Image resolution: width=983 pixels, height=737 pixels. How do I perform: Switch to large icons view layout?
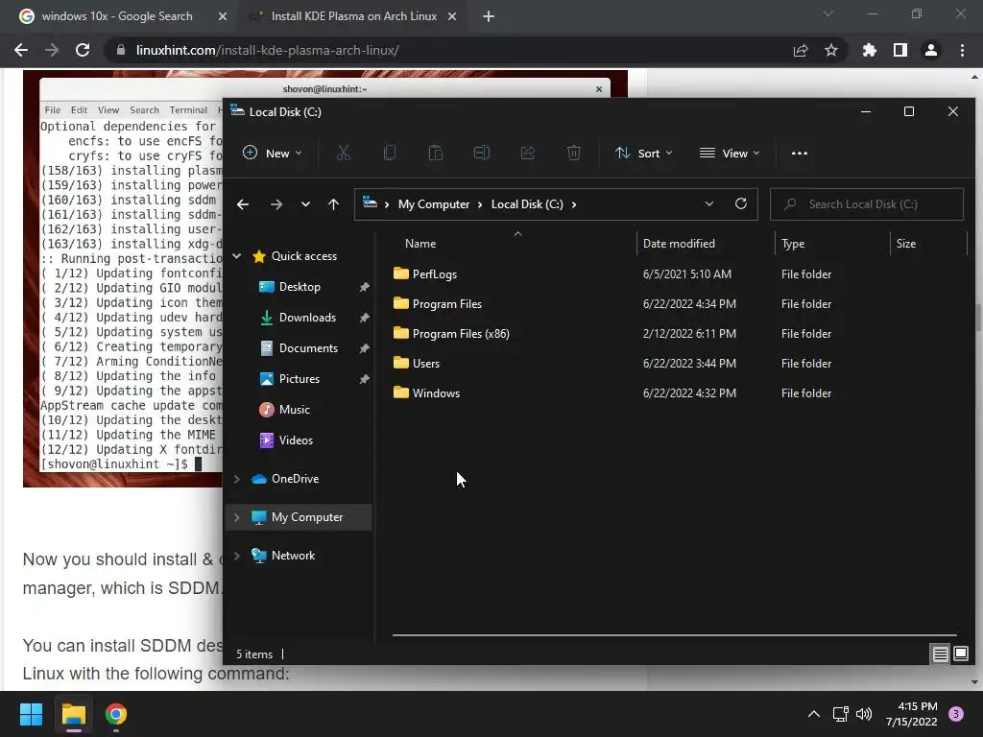coord(960,654)
